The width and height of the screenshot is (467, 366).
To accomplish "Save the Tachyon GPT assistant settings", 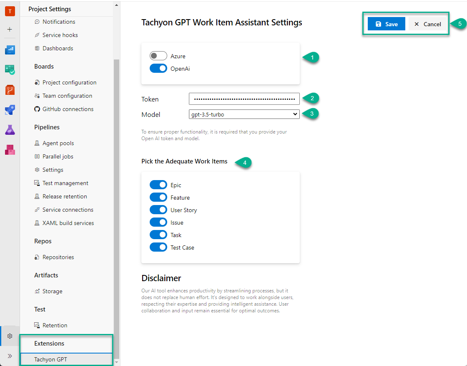I will point(386,24).
